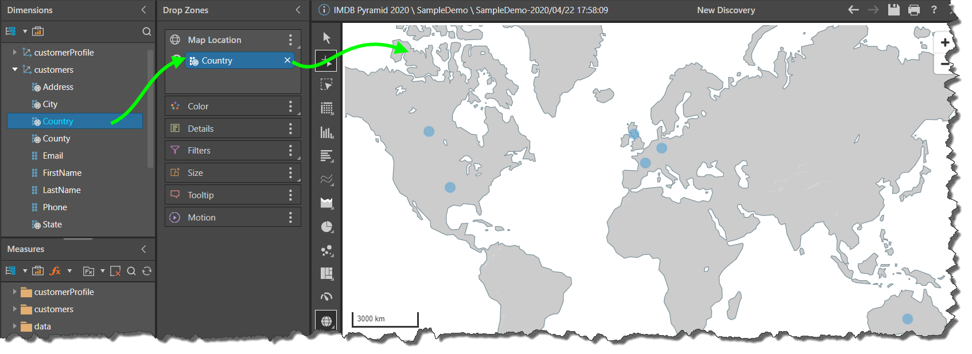
Task: Select the City attribute in dimensions
Action: pyautogui.click(x=50, y=104)
